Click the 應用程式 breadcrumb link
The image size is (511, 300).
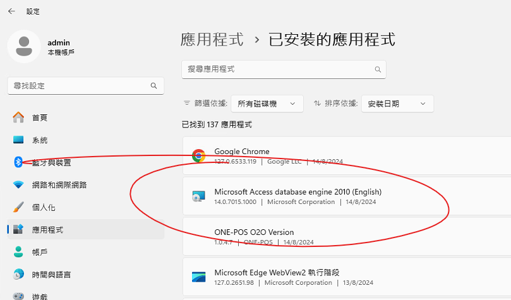click(212, 39)
